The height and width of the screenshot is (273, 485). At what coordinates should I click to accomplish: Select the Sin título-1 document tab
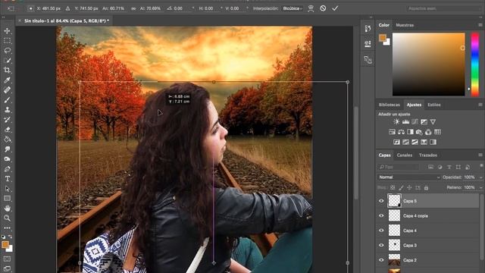pyautogui.click(x=67, y=20)
